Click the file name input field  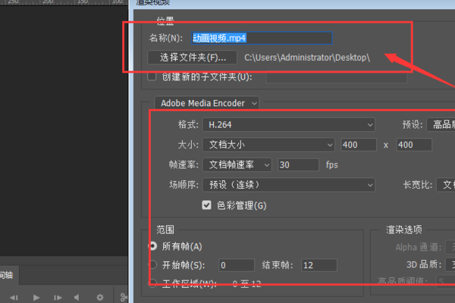click(262, 38)
